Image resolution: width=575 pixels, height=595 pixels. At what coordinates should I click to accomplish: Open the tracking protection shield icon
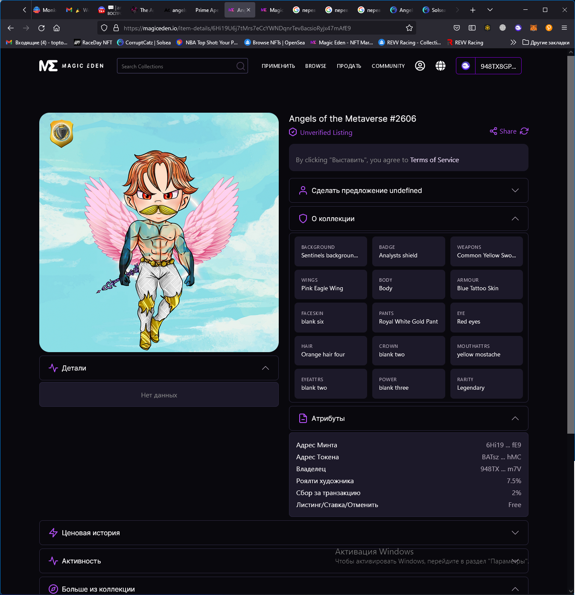104,28
